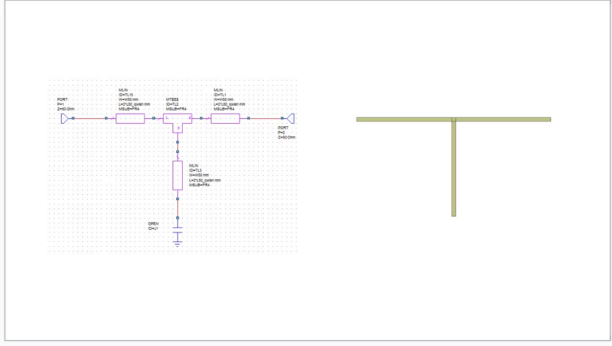Select the MTEE$ TL2 tee junction symbol
Viewport: 612px width, 346px height.
click(177, 123)
